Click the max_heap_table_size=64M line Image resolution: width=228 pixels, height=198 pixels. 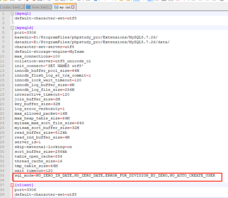coord(42,119)
